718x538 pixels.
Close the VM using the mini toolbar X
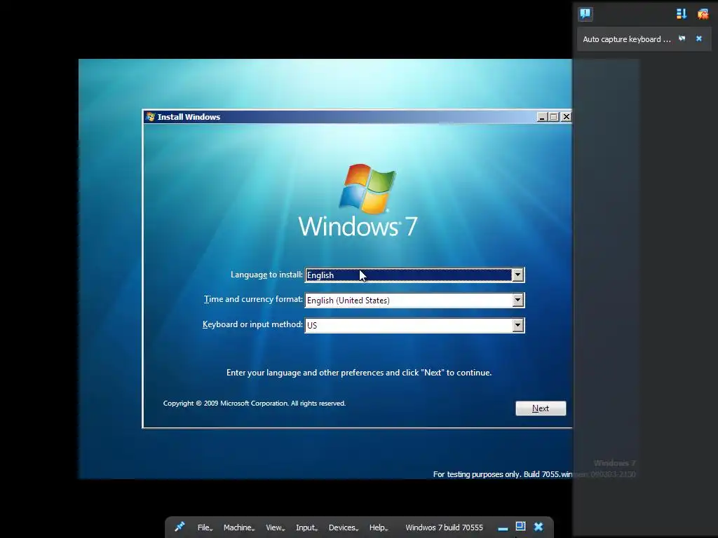tap(538, 527)
